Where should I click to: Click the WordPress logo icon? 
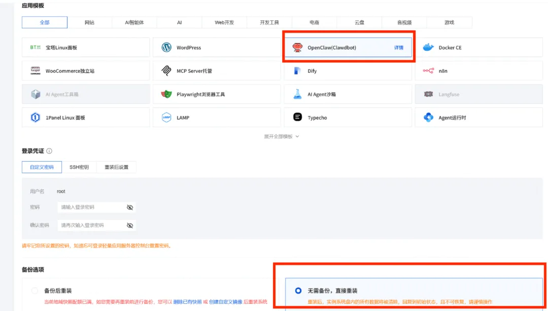(x=166, y=47)
